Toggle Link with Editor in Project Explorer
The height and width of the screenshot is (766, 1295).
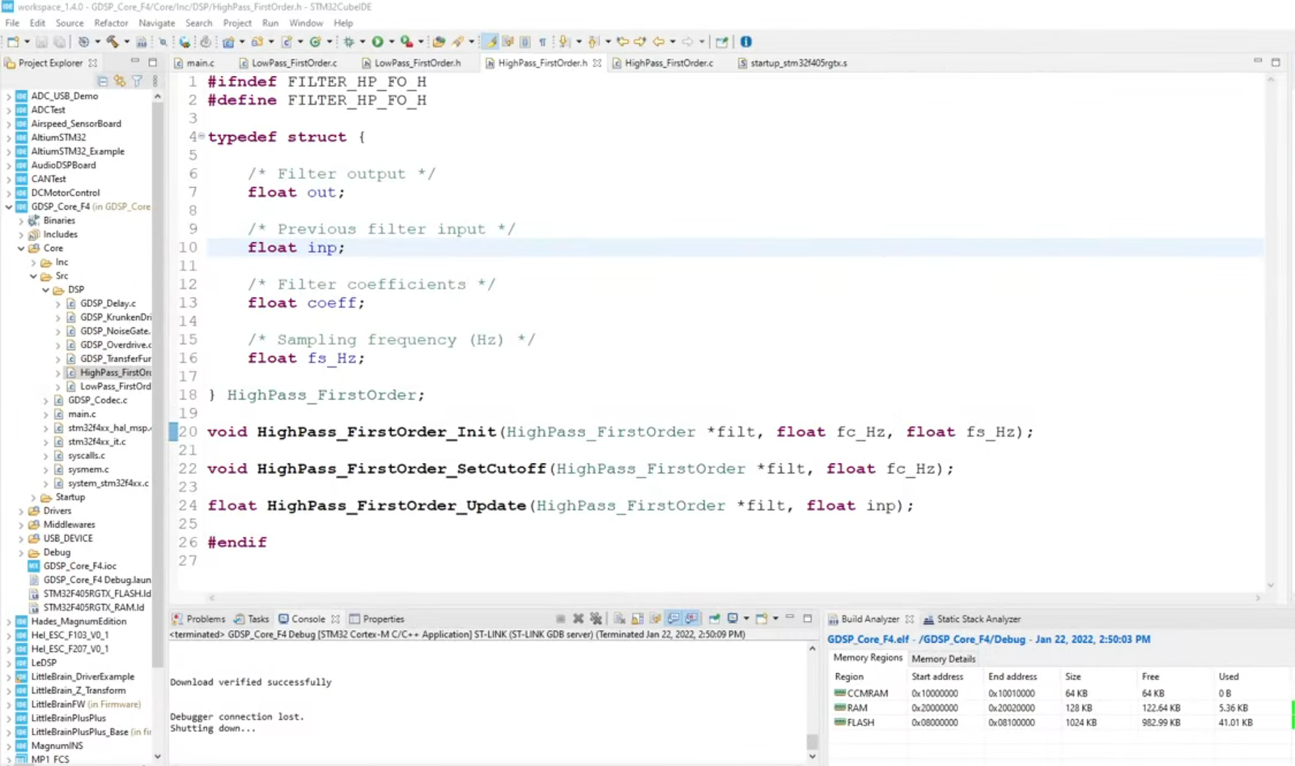pyautogui.click(x=120, y=81)
